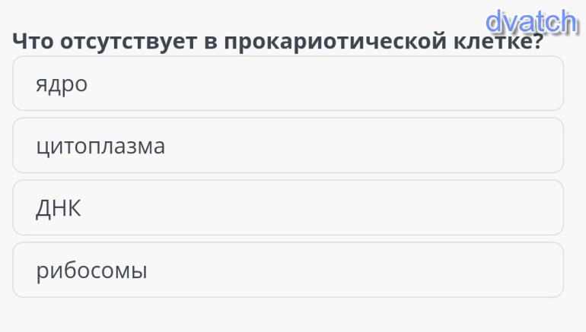586x332 pixels.
Task: Click the dvatch watermark logo
Action: [x=531, y=23]
